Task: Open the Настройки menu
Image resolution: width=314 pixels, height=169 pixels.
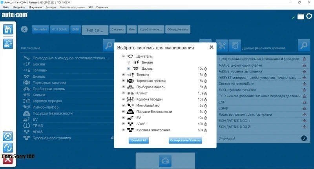Action: point(19,7)
